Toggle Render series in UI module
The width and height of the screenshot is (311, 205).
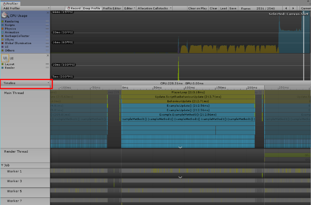(x=3, y=68)
